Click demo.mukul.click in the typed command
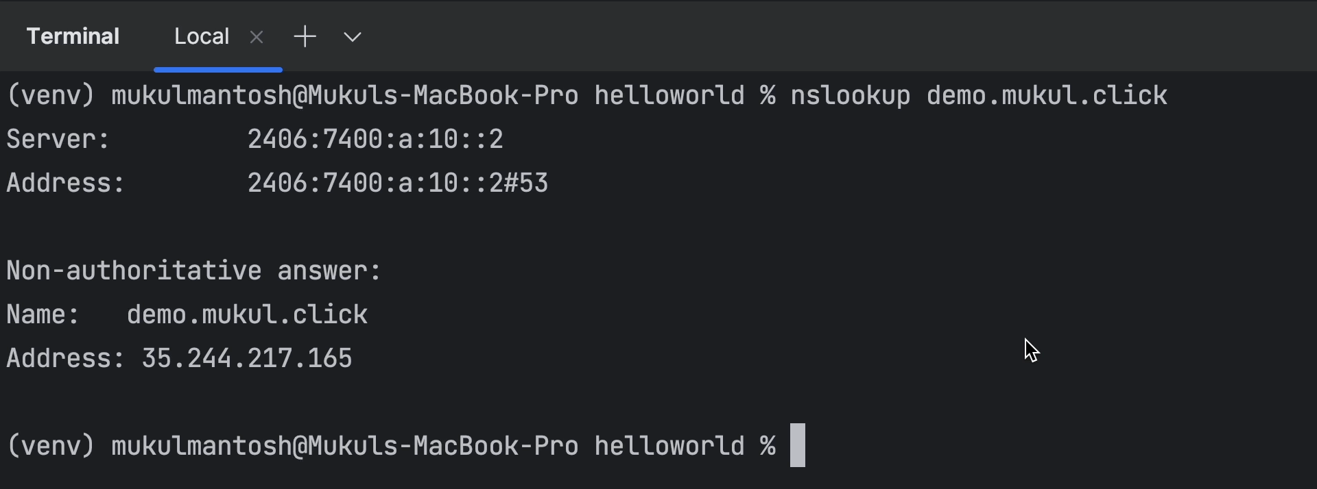The width and height of the screenshot is (1317, 489). 1047,95
